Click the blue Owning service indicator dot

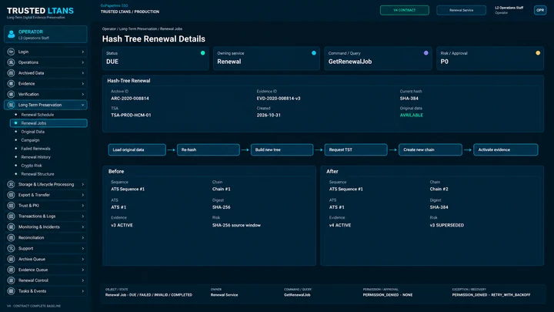[x=314, y=53]
